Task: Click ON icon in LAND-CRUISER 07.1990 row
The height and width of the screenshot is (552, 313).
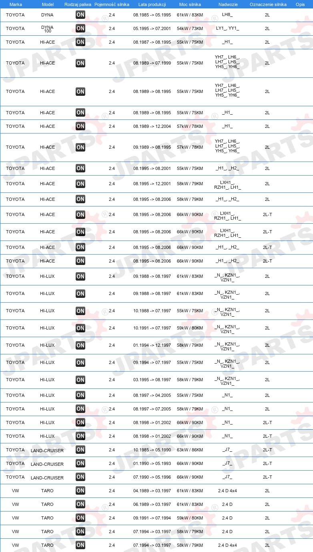Action: coord(80,477)
